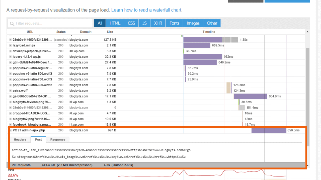Image resolution: width=321 pixels, height=180 pixels.
Task: Expand the jquery-1.12.4-wp.js request row
Action: [x=10, y=57]
